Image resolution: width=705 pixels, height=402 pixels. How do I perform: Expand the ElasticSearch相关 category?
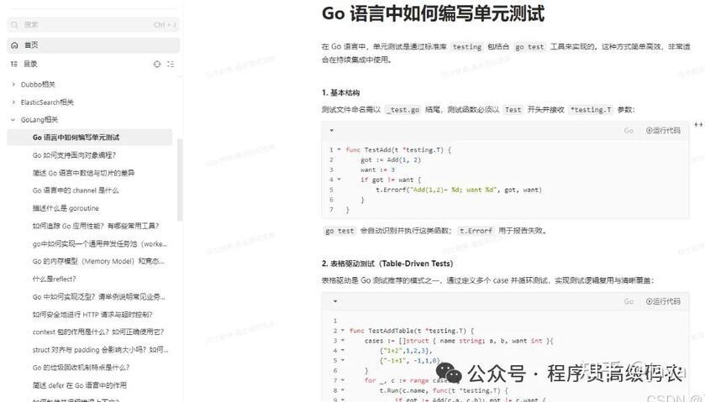[13, 102]
